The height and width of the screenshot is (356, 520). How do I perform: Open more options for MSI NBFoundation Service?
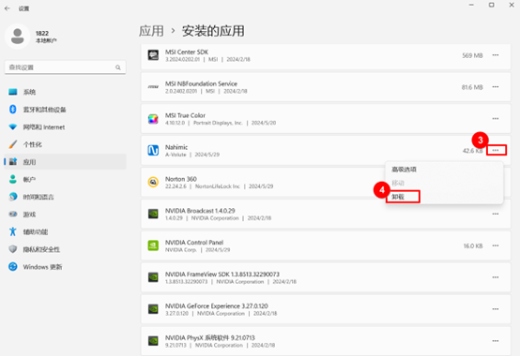496,87
